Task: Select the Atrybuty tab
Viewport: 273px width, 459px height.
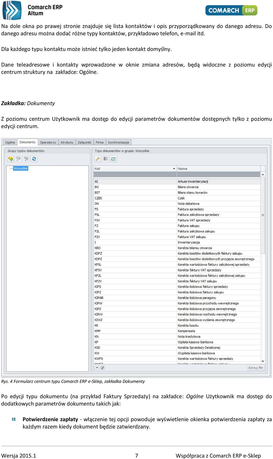Action: [67, 142]
